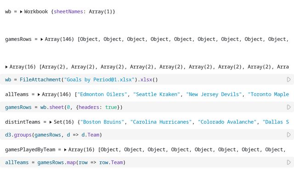This screenshot has width=294, height=184.
Task: Expand the gamesRows Array(146) output
Action: (x=42, y=39)
